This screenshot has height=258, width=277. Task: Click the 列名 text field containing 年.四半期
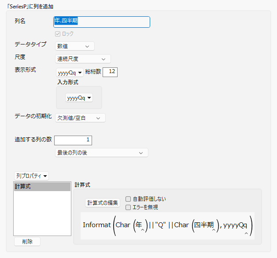point(102,22)
